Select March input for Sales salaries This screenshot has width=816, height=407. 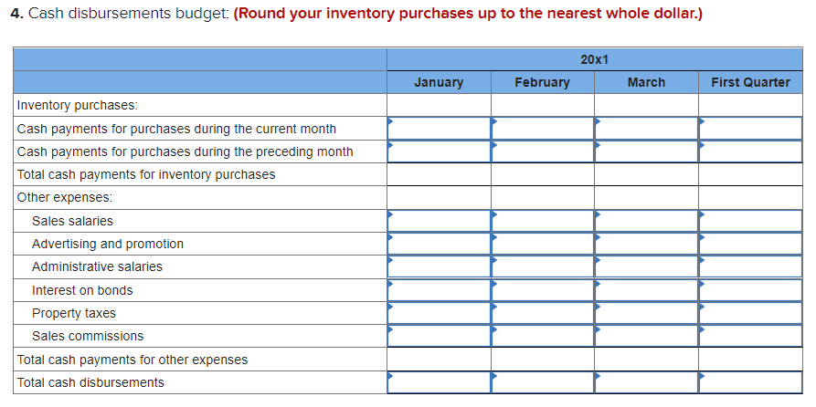coord(646,221)
